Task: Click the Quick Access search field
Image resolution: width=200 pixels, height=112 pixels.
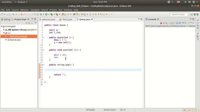Action: (179, 14)
